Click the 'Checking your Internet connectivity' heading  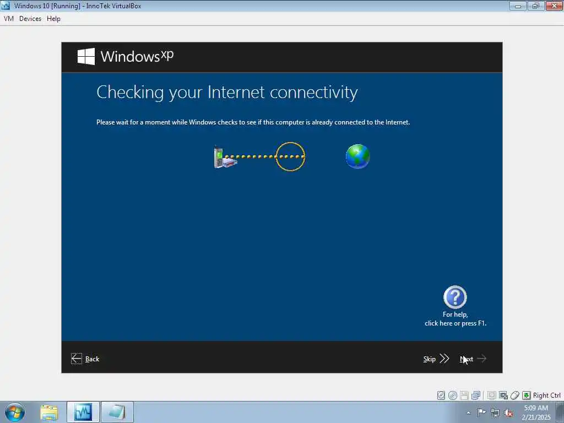(x=227, y=92)
